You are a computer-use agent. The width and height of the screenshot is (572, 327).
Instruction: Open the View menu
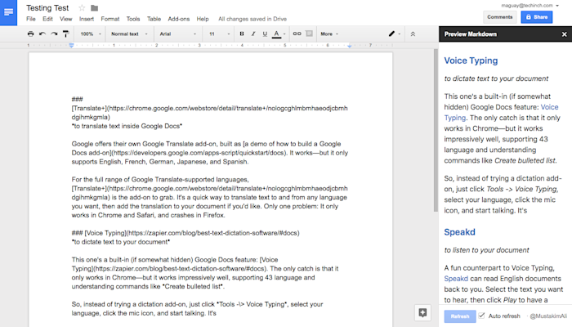(66, 19)
